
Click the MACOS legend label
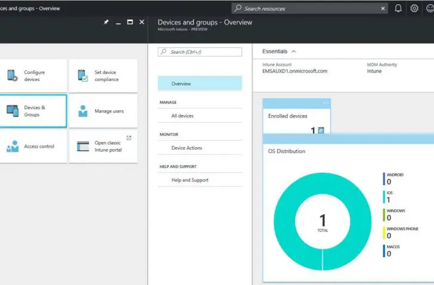click(x=393, y=247)
